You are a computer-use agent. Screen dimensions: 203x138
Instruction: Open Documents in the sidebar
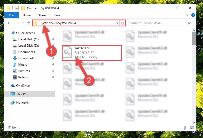(27, 52)
